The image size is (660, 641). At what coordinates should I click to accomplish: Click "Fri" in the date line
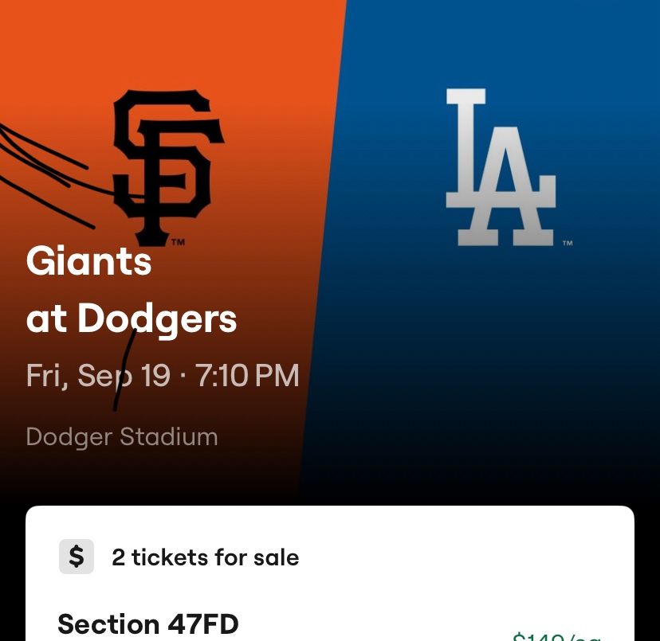45,375
